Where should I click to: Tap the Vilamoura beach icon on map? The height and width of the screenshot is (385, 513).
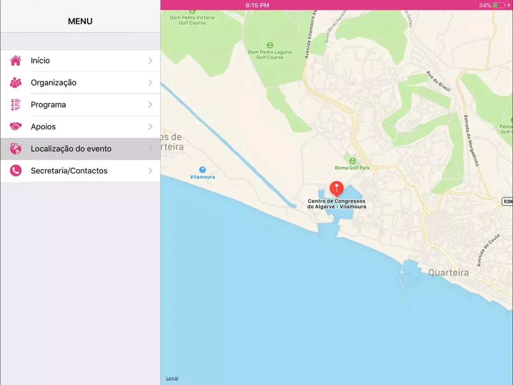202,169
